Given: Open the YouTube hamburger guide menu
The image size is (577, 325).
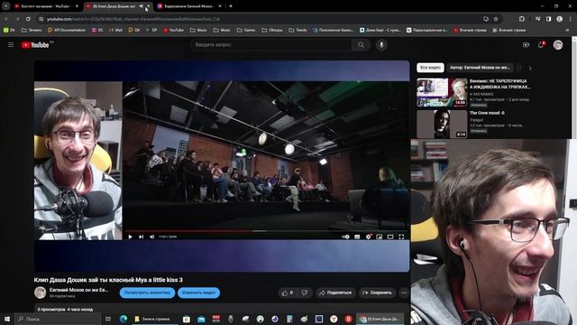Looking at the screenshot, I should (x=11, y=44).
